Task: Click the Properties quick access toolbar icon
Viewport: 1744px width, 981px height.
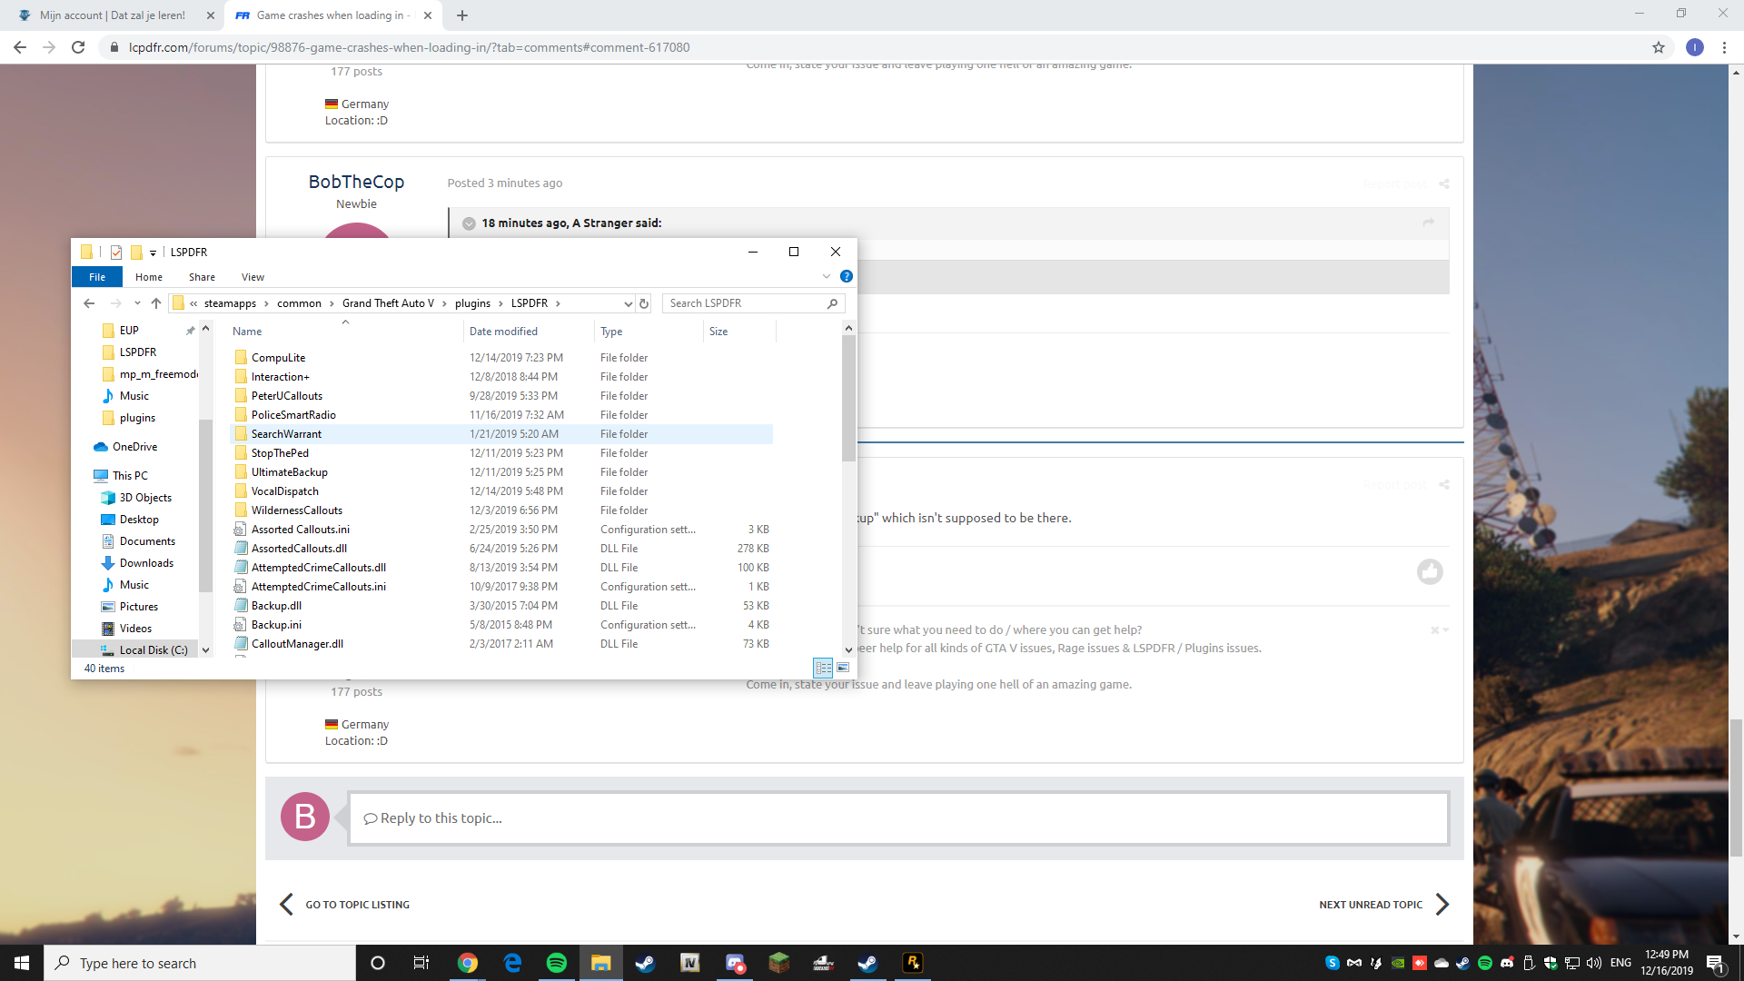Action: pyautogui.click(x=116, y=253)
